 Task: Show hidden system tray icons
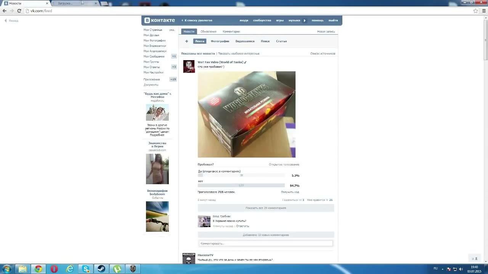pyautogui.click(x=443, y=269)
